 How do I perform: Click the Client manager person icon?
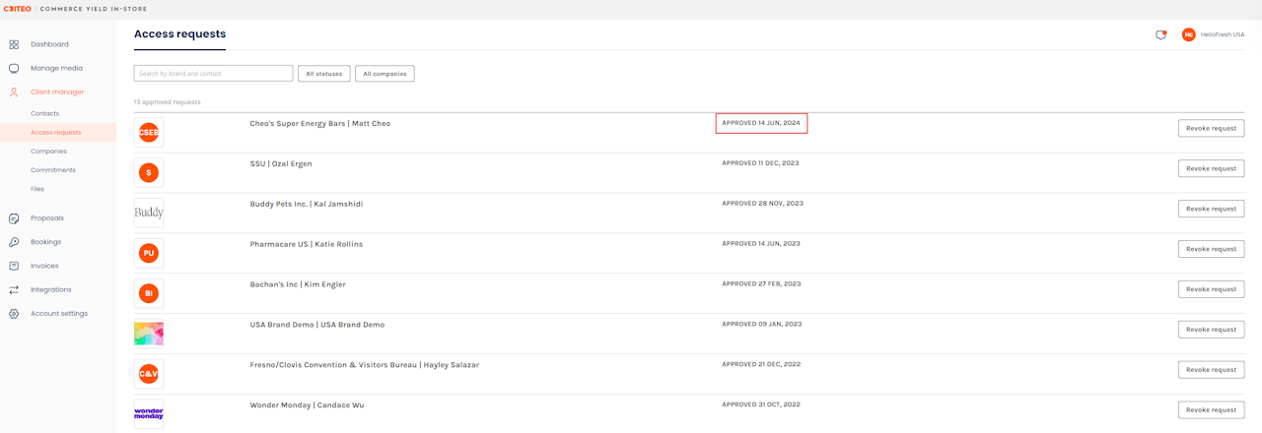tap(14, 92)
